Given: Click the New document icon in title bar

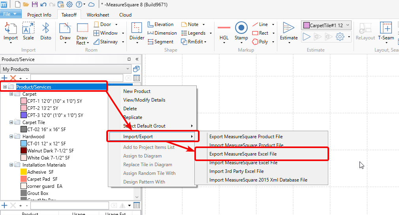Looking at the screenshot, I should (x=17, y=4).
